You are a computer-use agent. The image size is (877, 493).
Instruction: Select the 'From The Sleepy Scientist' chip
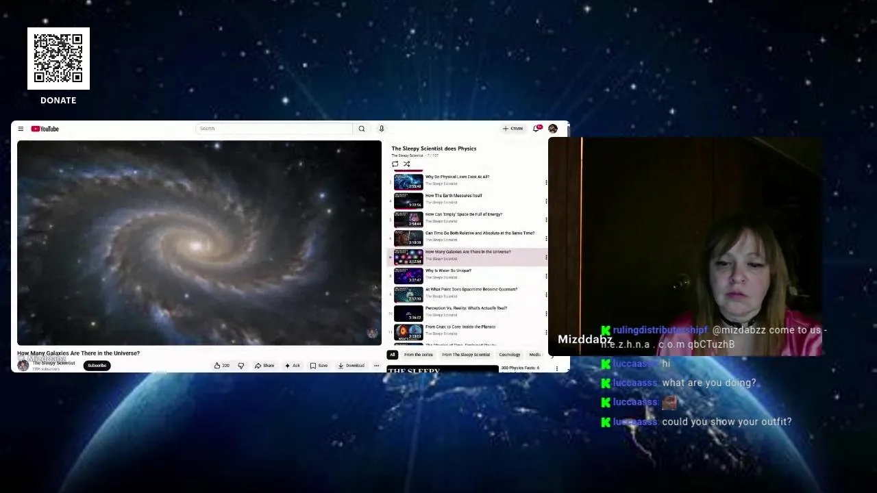pos(466,355)
